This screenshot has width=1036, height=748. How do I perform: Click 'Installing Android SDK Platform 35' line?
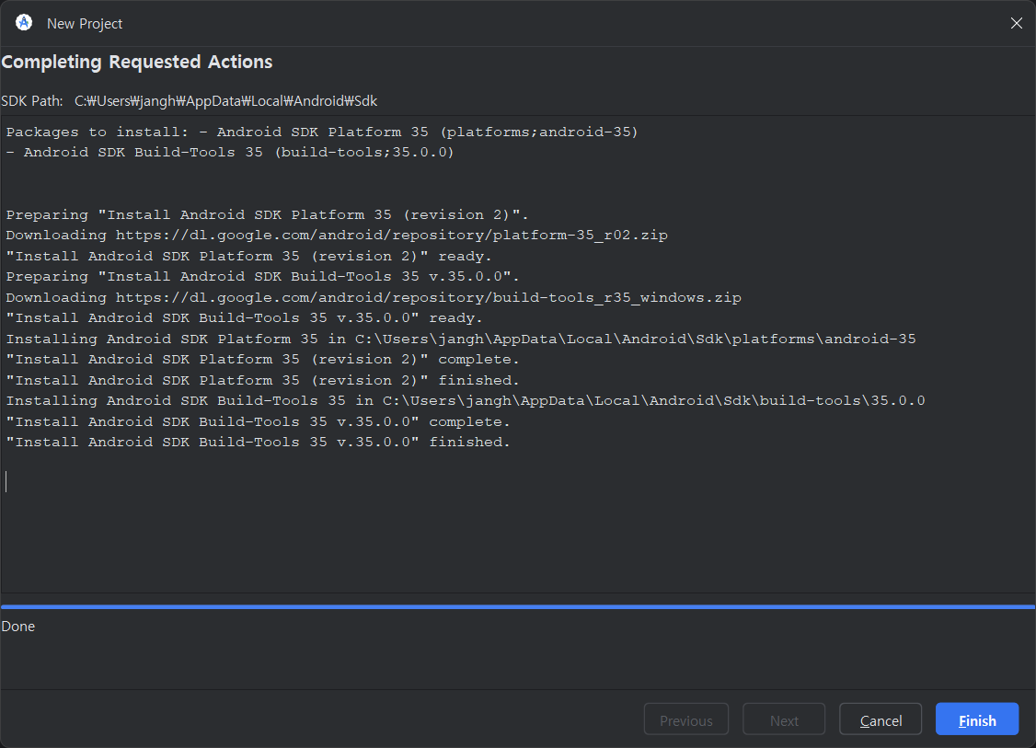tap(461, 339)
